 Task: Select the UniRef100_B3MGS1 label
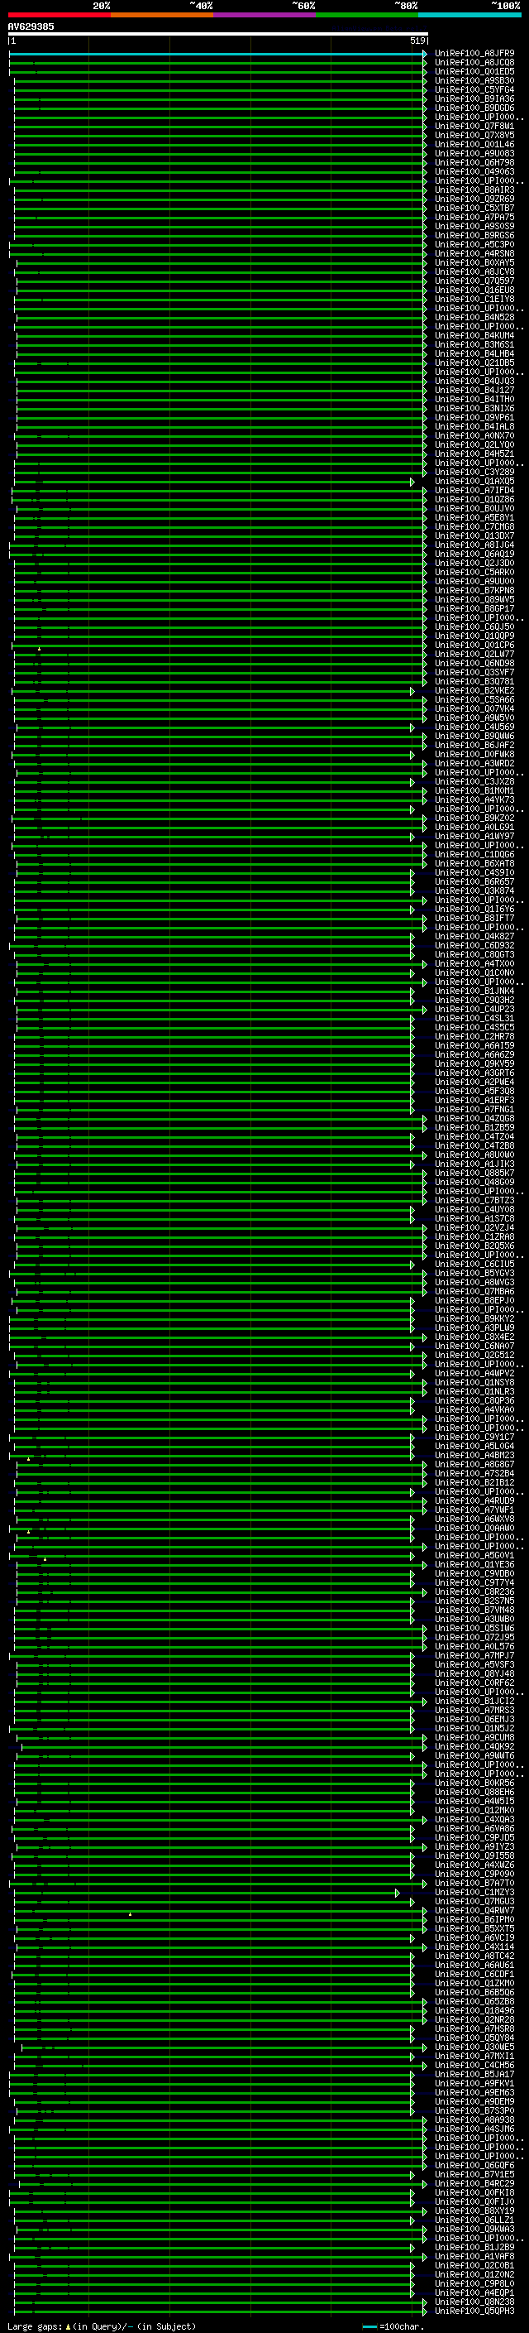(474, 344)
